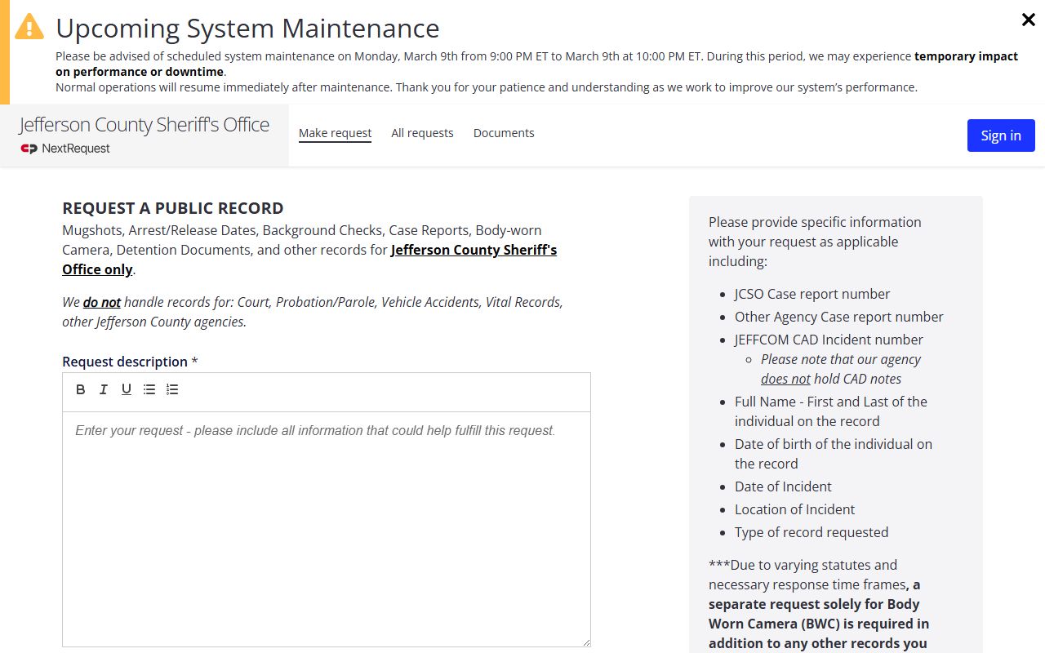Go to All requests tab
The width and height of the screenshot is (1045, 653).
(422, 133)
